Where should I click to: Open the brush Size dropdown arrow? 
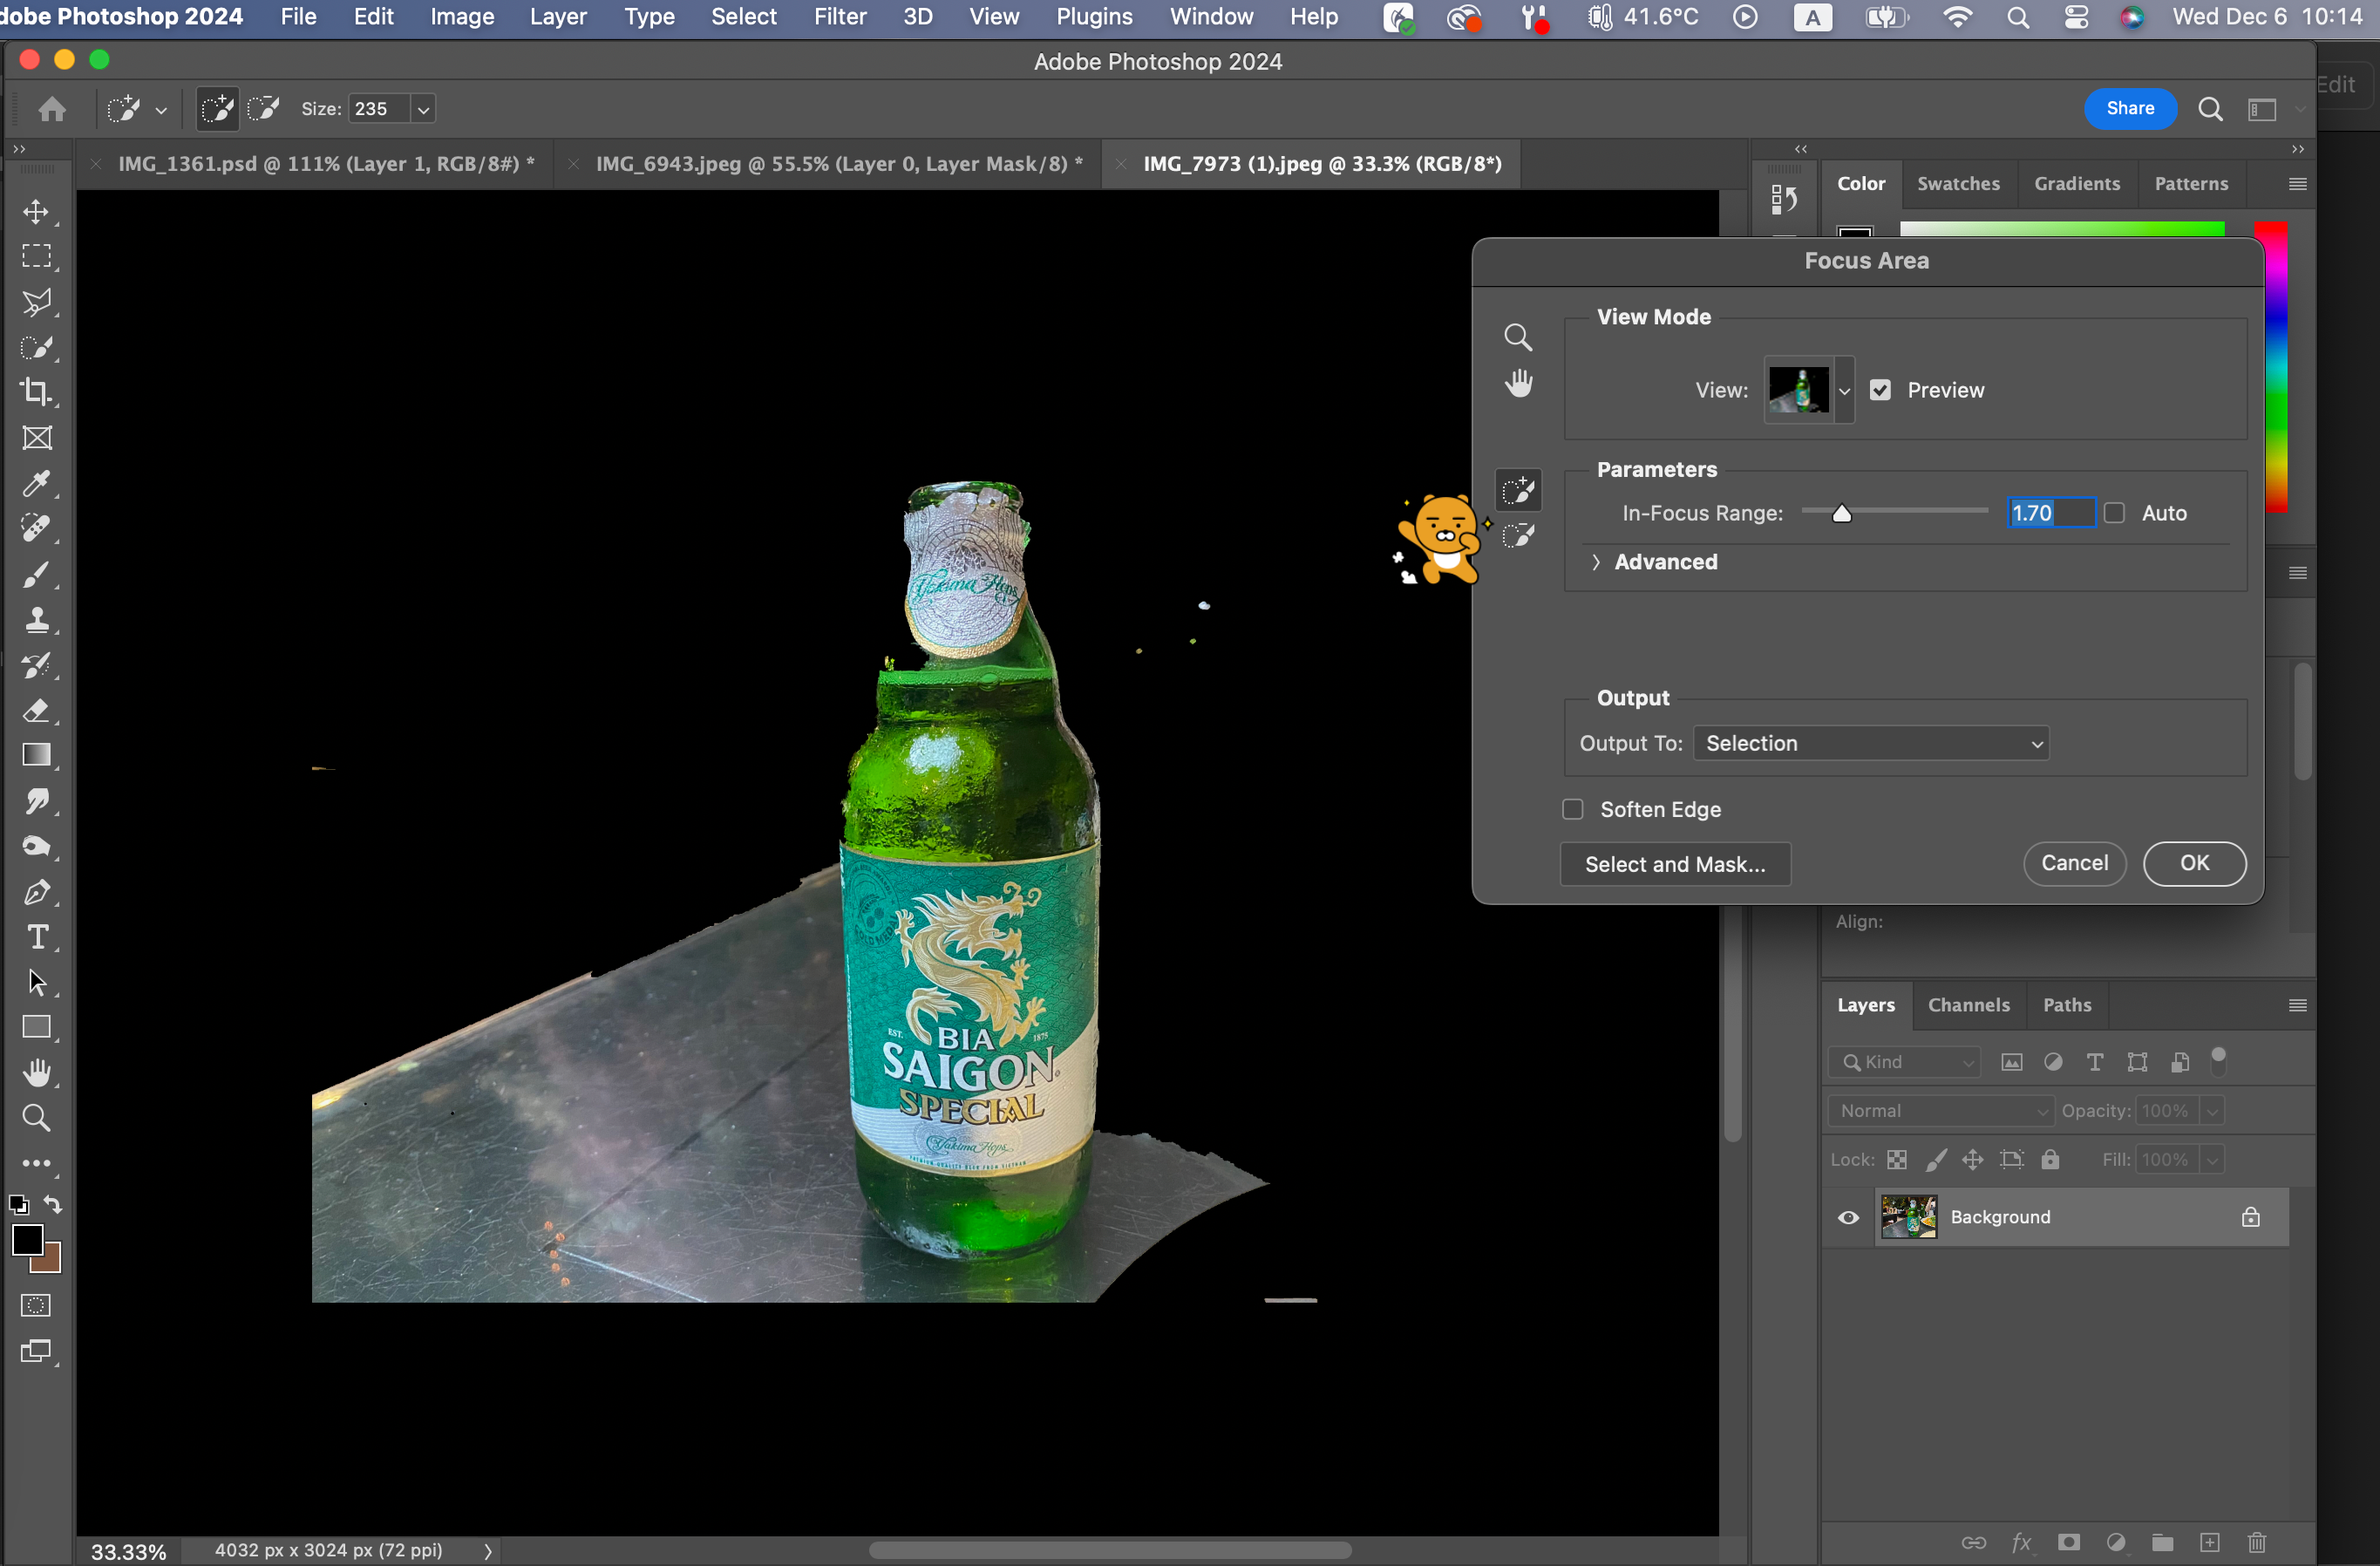424,109
